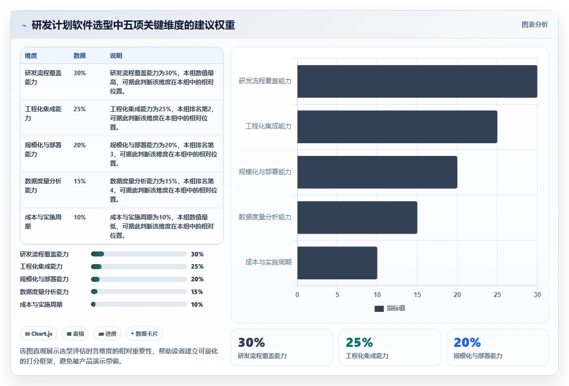Click the chart title heading text
569x386 pixels.
pyautogui.click(x=133, y=25)
